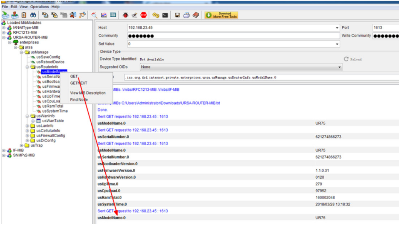
Task: Click the usFirmwareVersion.0 result row
Action: pyautogui.click(x=248, y=171)
